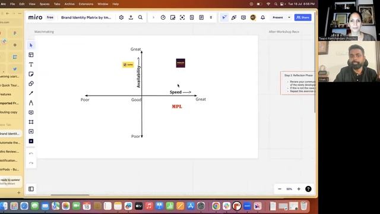380x214 pixels.
Task: Open Chrome from the Dock
Action: pos(216,206)
